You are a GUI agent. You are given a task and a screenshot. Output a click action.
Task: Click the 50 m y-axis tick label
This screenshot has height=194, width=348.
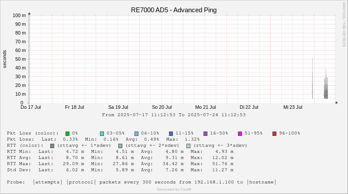(x=21, y=59)
